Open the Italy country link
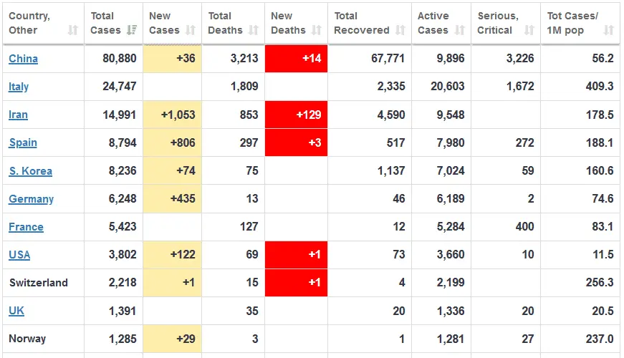 pyautogui.click(x=19, y=87)
